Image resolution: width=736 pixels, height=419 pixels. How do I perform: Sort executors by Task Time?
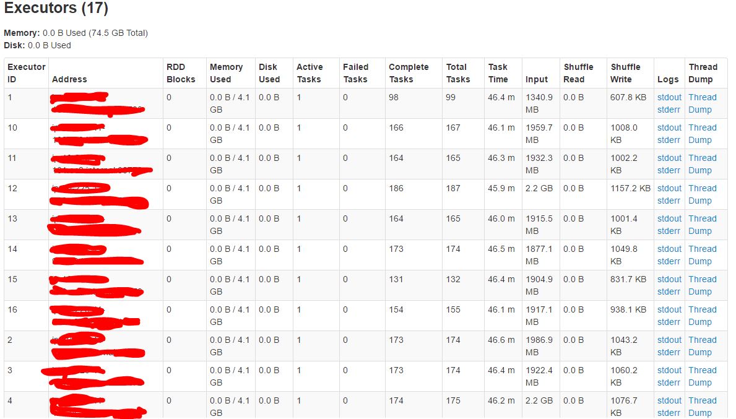pos(498,72)
